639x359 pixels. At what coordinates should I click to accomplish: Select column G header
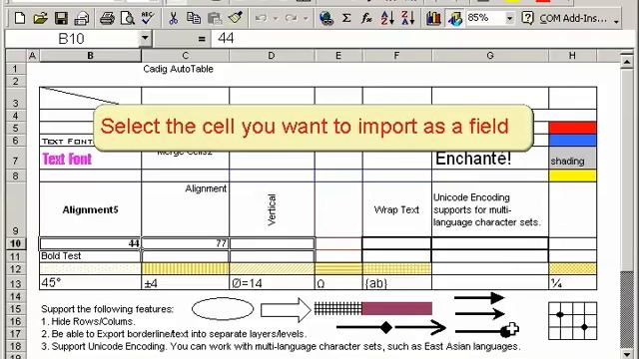[490, 56]
